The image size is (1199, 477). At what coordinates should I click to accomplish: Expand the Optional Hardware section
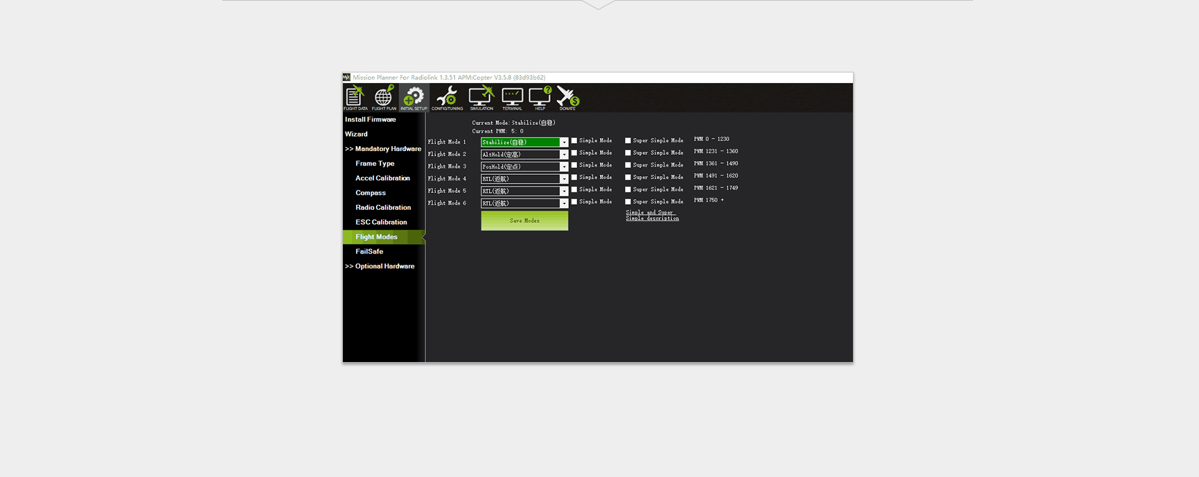point(380,266)
